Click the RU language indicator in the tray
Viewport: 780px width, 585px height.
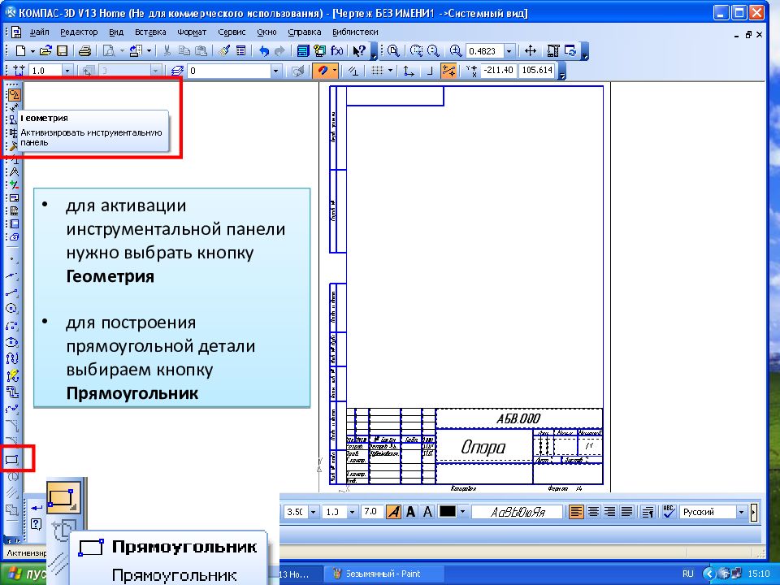click(688, 574)
